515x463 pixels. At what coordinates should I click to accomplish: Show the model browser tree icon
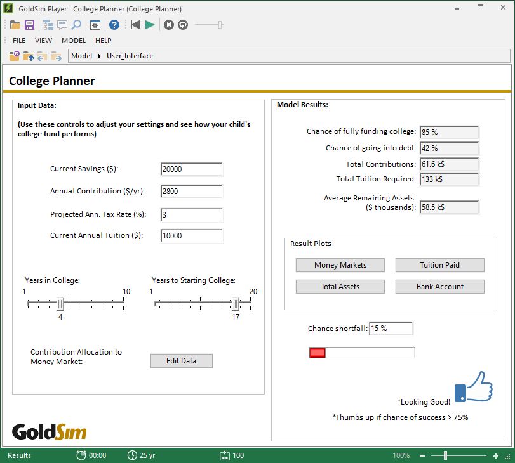click(48, 25)
